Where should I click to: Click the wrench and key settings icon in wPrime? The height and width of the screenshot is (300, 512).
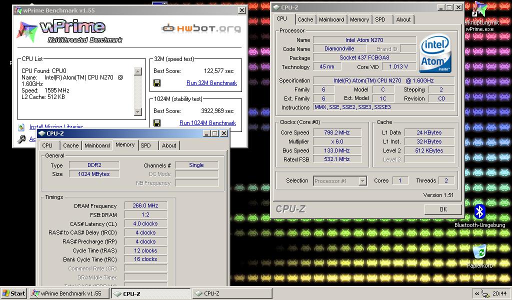pos(21,139)
